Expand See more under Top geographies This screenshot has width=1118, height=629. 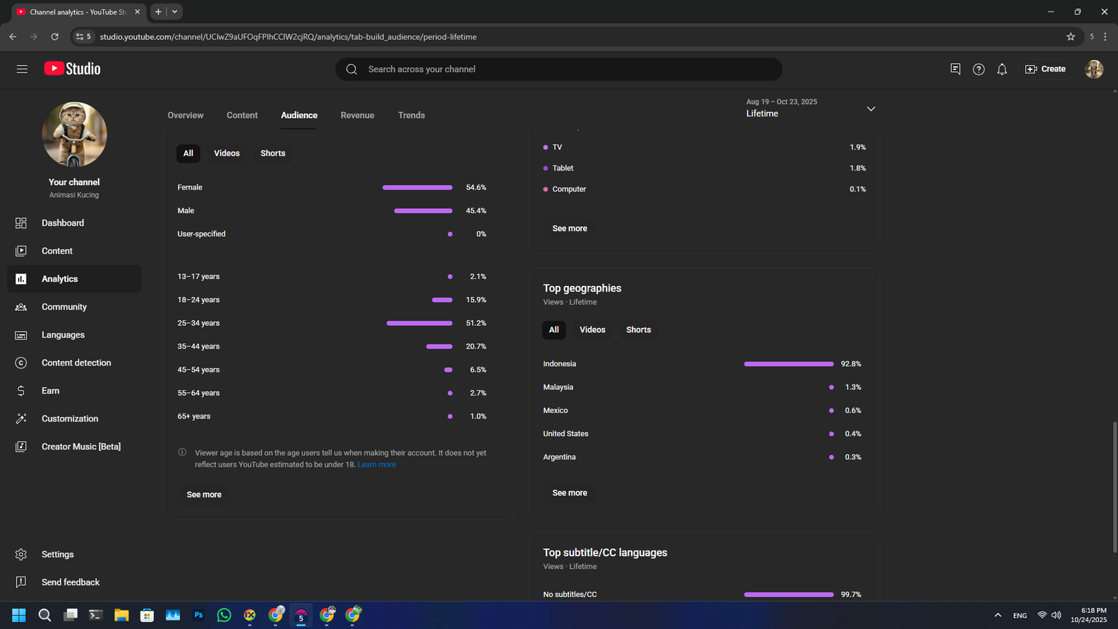point(569,493)
